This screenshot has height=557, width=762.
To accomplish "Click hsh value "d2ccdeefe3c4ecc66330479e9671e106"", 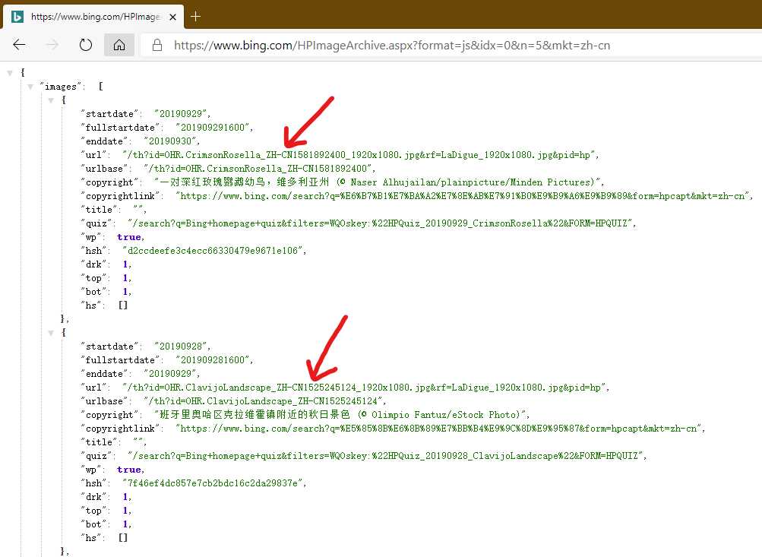I will (x=213, y=250).
